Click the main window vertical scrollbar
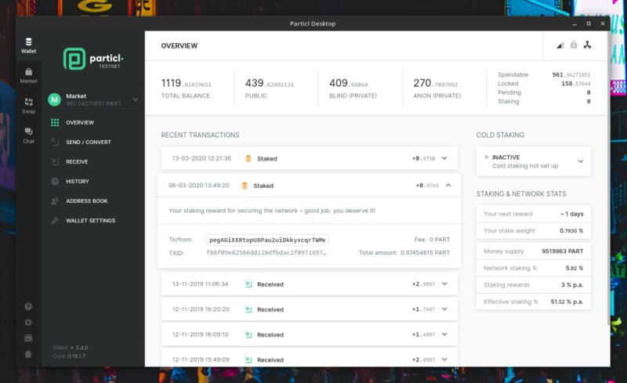Viewport: 627px width, 383px height. tap(609, 179)
